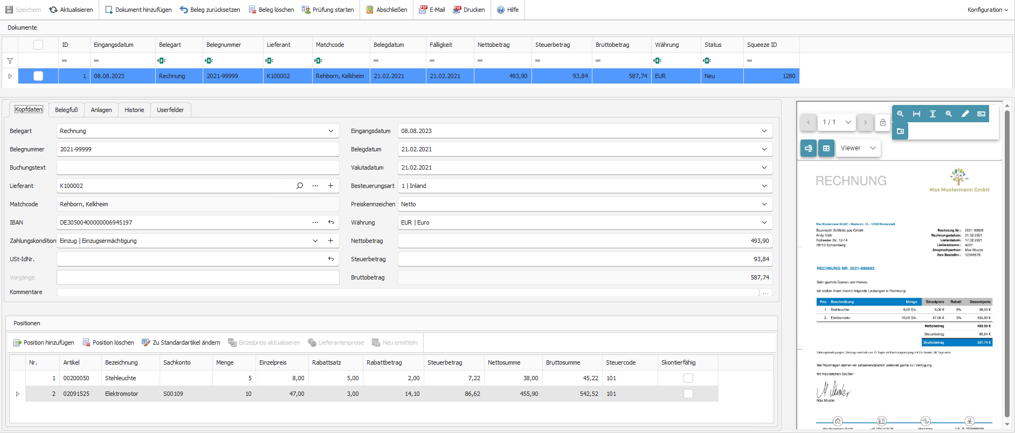Click the plus icon in Zahlungskondition field

[x=330, y=241]
